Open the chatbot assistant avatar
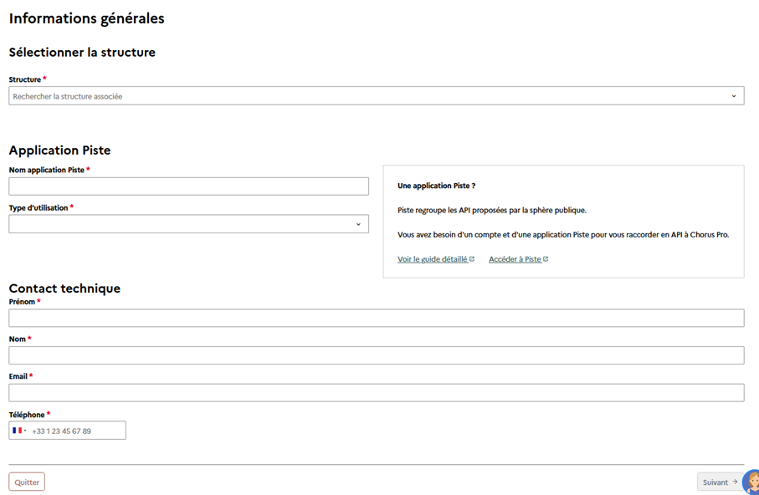The width and height of the screenshot is (759, 495). [x=751, y=482]
